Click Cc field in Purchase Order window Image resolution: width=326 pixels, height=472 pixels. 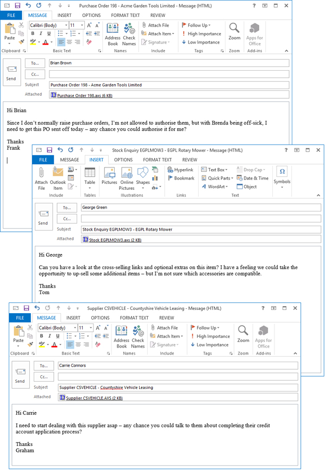point(169,74)
